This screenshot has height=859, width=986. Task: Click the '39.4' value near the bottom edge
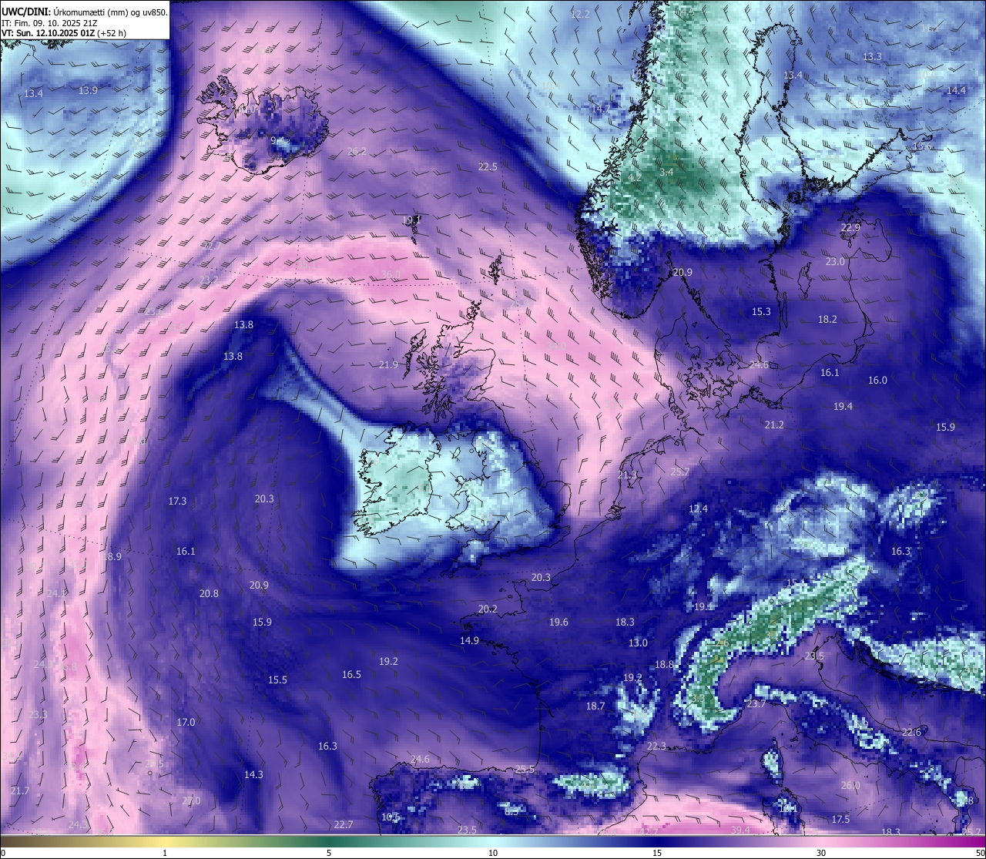click(740, 830)
